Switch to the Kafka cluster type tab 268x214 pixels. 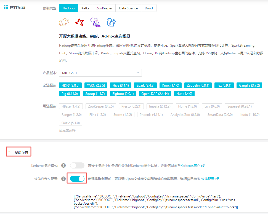click(85, 8)
